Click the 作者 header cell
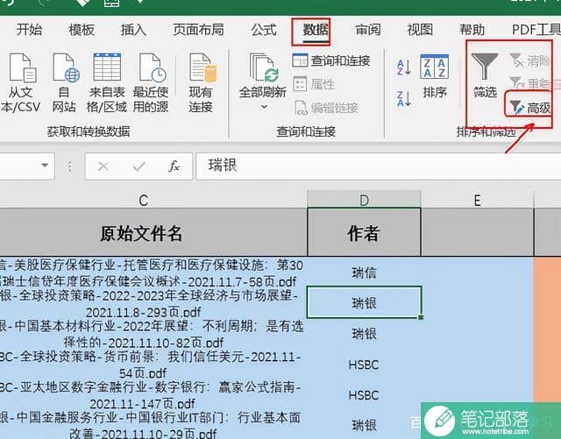This screenshot has width=561, height=439. pos(364,232)
